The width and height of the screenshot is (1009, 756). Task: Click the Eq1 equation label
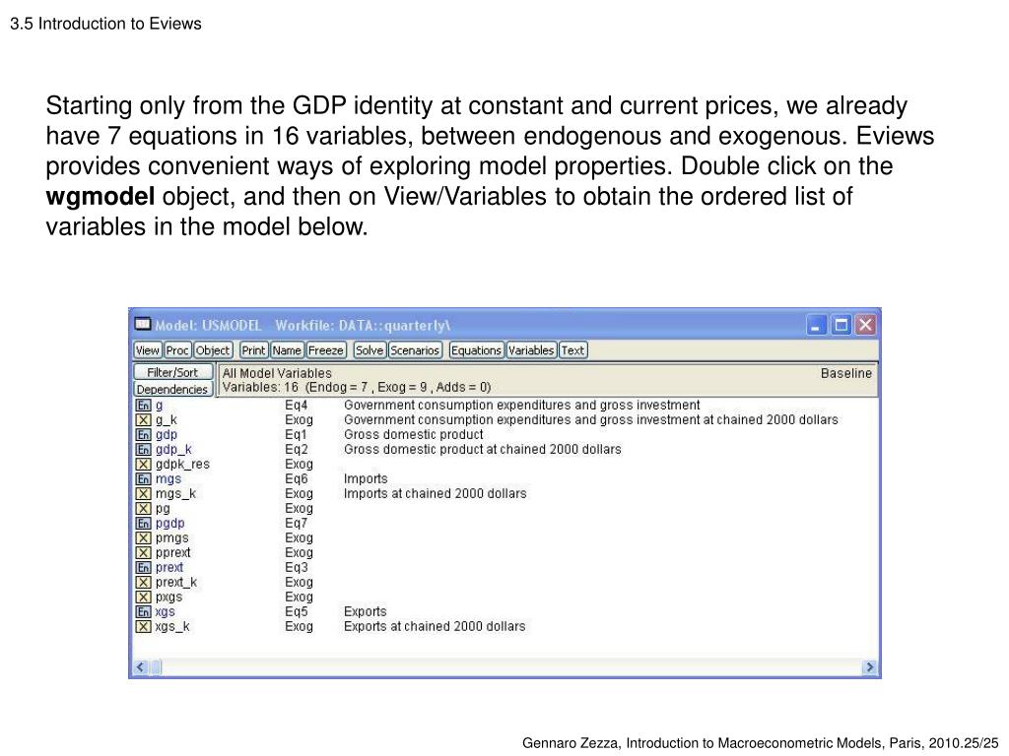(x=296, y=434)
